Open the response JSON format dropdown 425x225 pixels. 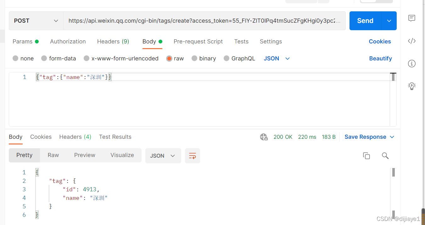pos(163,156)
